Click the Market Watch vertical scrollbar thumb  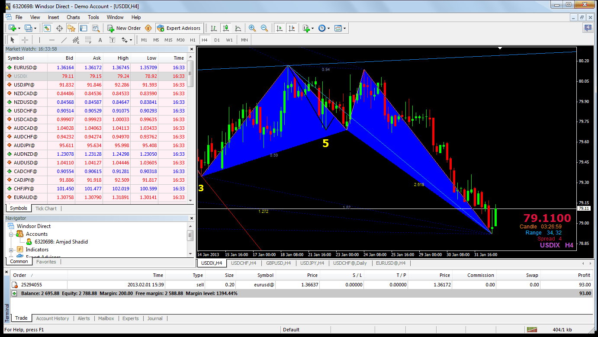click(190, 74)
